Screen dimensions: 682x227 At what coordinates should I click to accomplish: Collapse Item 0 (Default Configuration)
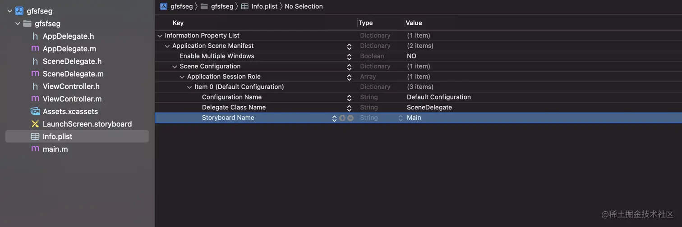point(189,87)
